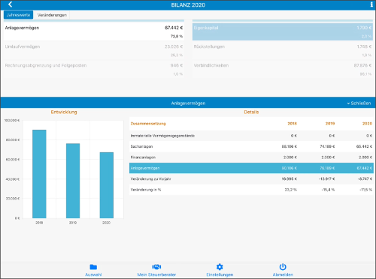Click Finanzanlagen 2.000 € under 2020
Screen dimensions: 376x279
click(x=365, y=157)
